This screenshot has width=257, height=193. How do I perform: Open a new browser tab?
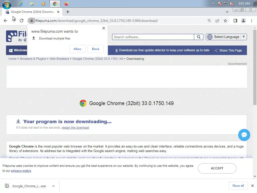pyautogui.click(x=68, y=12)
